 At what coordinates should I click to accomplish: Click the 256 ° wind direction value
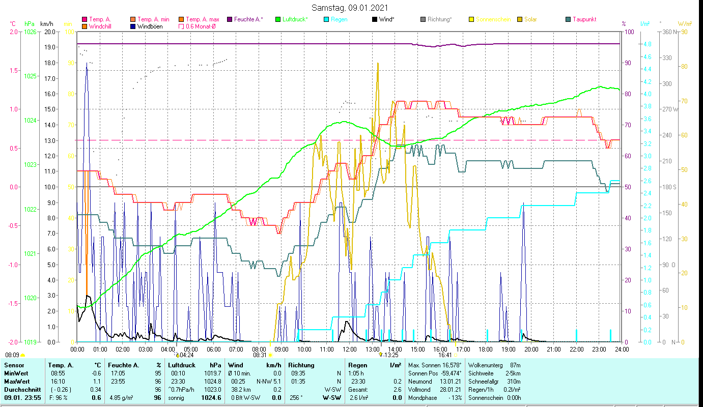[x=296, y=398]
